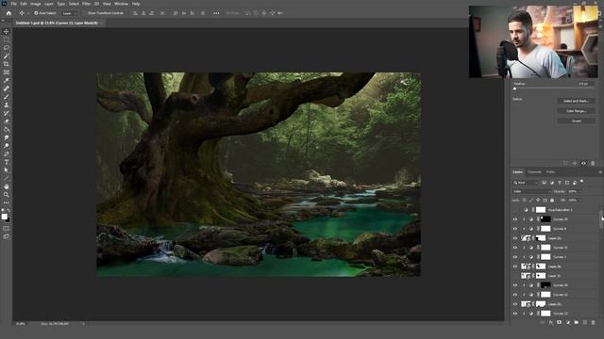Open the Kind filter dropdown
604x339 pixels.
(x=526, y=183)
